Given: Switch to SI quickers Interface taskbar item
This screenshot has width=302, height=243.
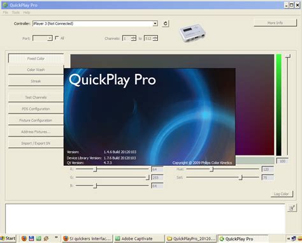Looking at the screenshot, I should point(87,239).
